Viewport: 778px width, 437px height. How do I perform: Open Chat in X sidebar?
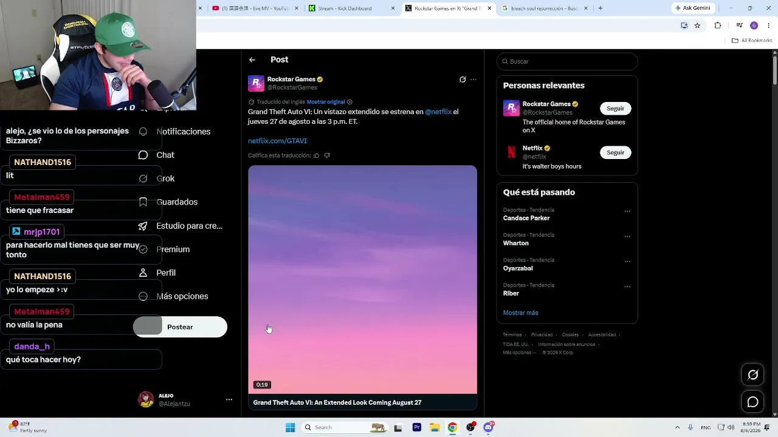[x=156, y=155]
